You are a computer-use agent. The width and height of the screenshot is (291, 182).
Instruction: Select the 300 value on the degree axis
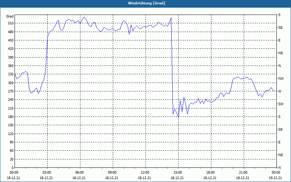click(11, 83)
